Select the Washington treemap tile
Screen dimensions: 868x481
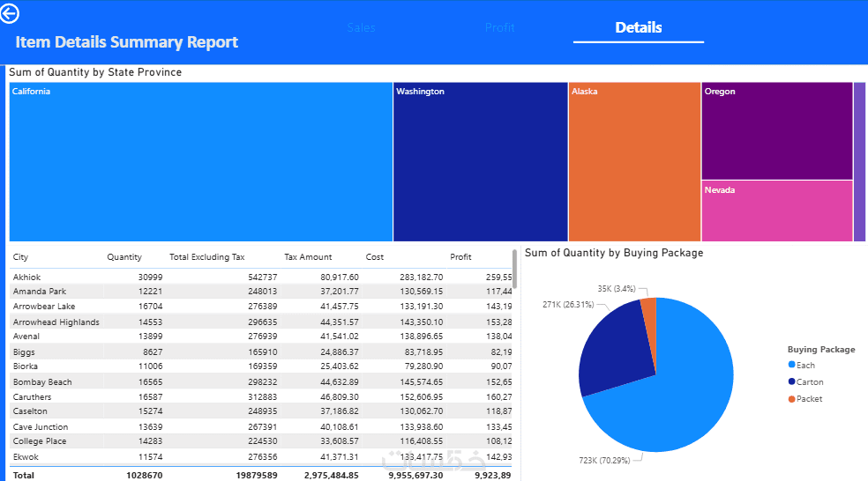[x=481, y=162]
